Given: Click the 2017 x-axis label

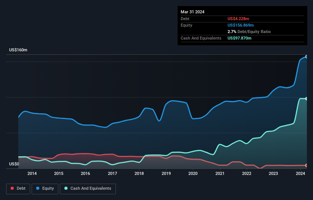Looking at the screenshot, I should point(112,173).
